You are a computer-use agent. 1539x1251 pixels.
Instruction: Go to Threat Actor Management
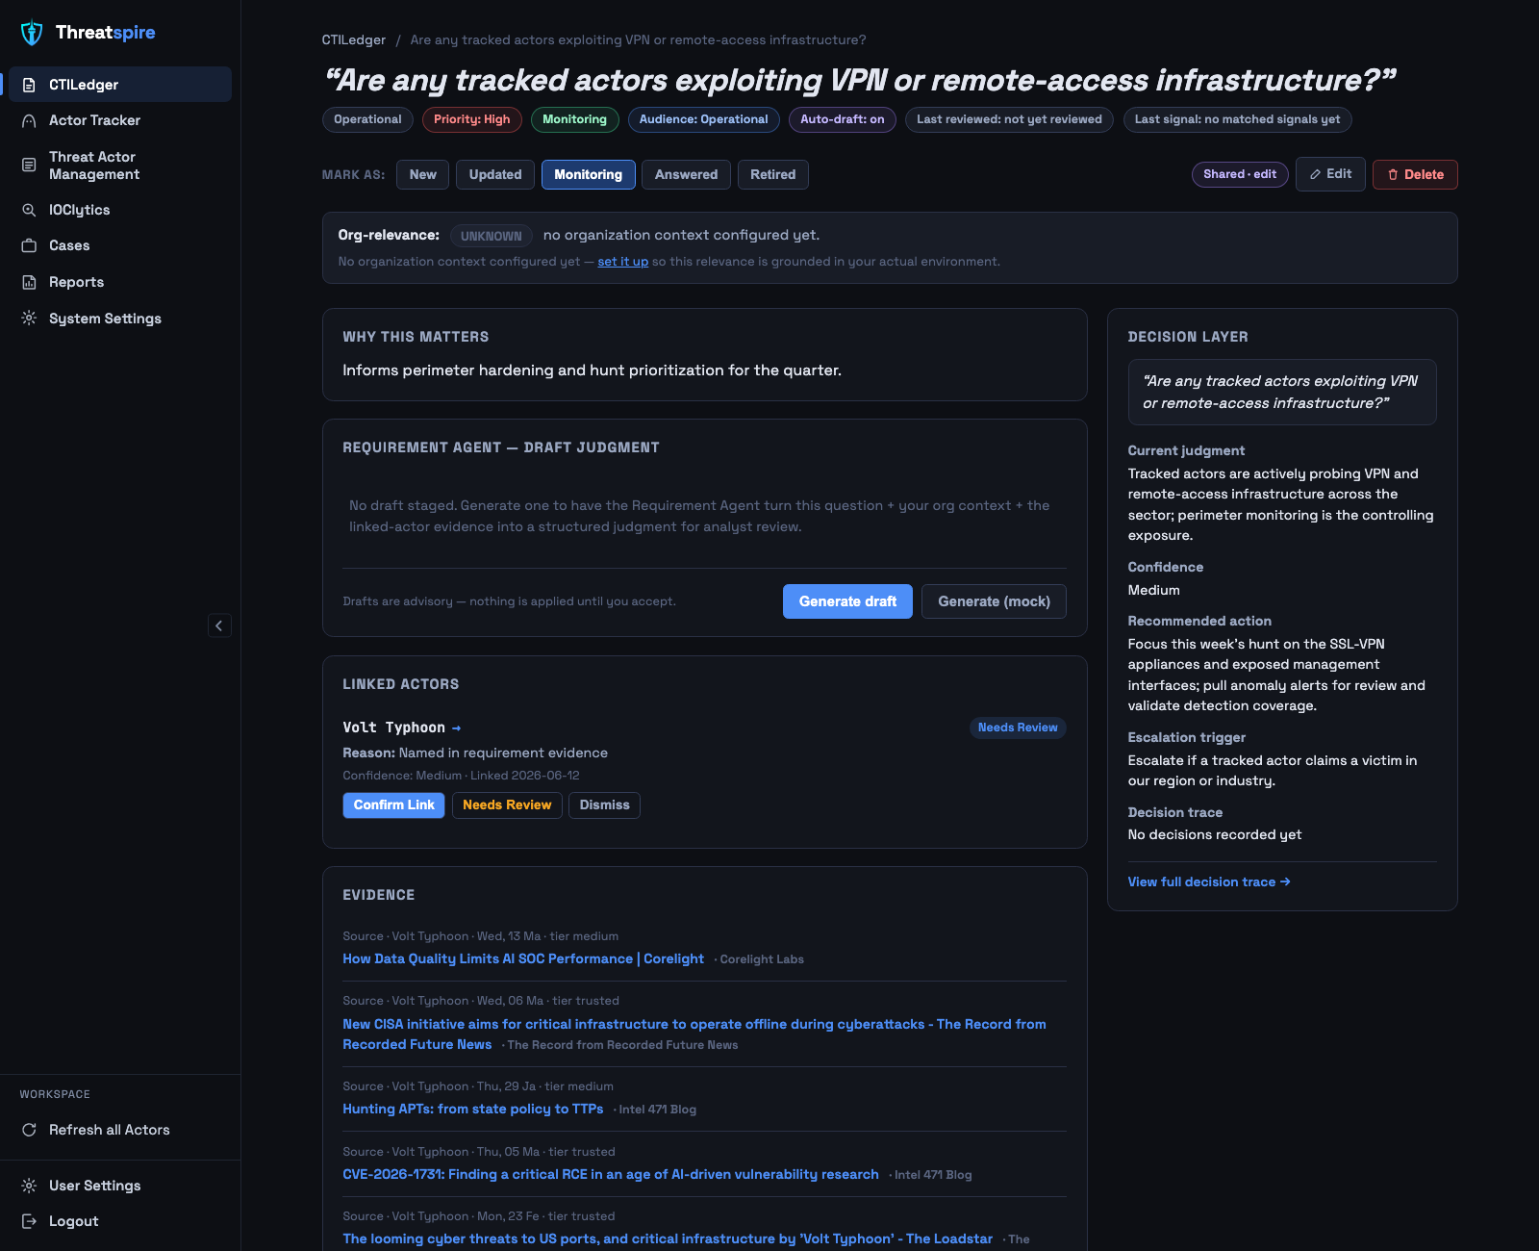[x=120, y=166]
